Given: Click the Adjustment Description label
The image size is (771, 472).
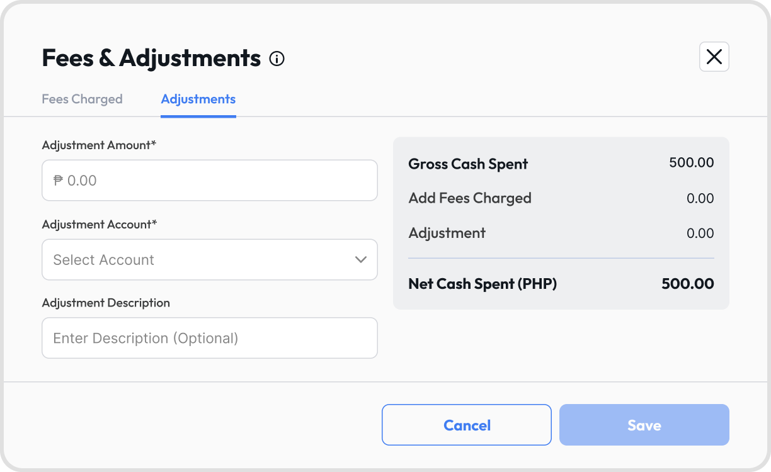Looking at the screenshot, I should (x=106, y=303).
